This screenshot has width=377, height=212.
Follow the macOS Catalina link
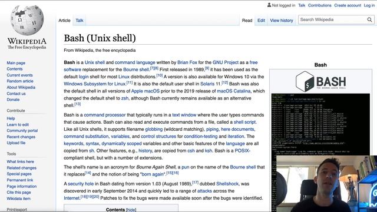click(x=234, y=91)
